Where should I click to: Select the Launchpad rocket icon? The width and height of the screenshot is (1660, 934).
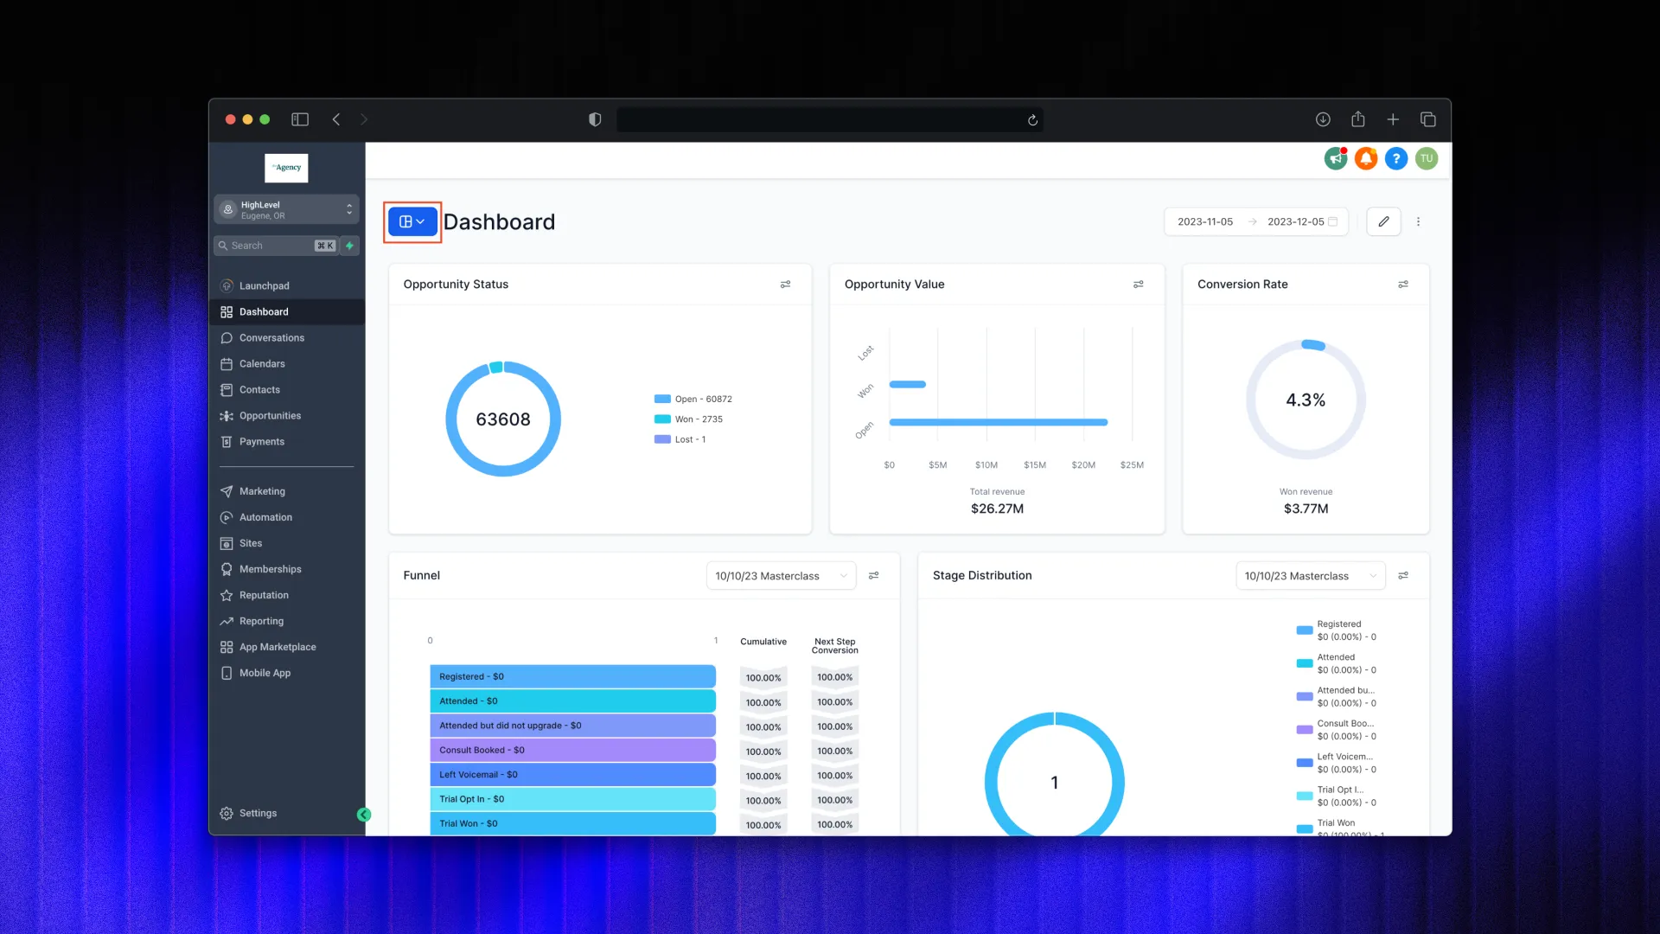pyautogui.click(x=226, y=285)
